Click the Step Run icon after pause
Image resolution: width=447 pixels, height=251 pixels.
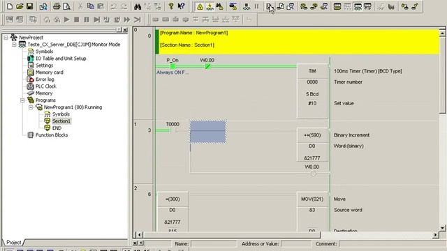pyautogui.click(x=96, y=20)
